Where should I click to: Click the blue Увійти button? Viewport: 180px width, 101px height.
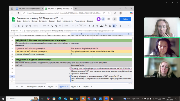[x=125, y=19]
